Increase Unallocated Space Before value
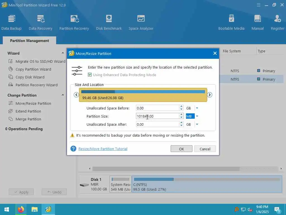 tap(181, 107)
